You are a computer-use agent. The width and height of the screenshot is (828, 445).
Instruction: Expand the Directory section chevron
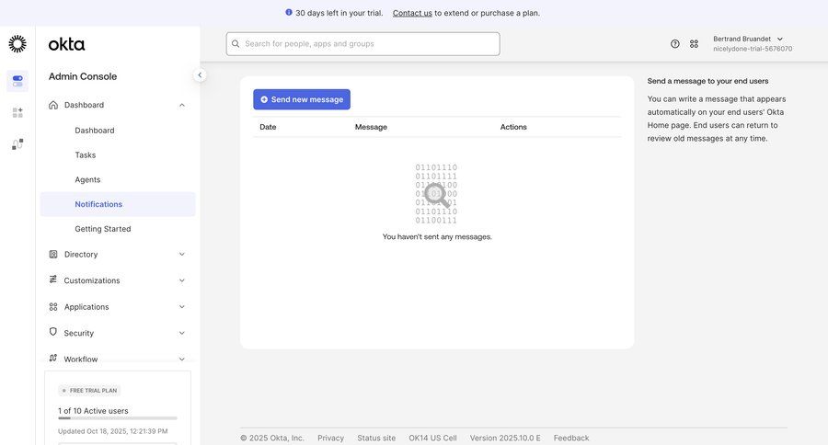181,254
